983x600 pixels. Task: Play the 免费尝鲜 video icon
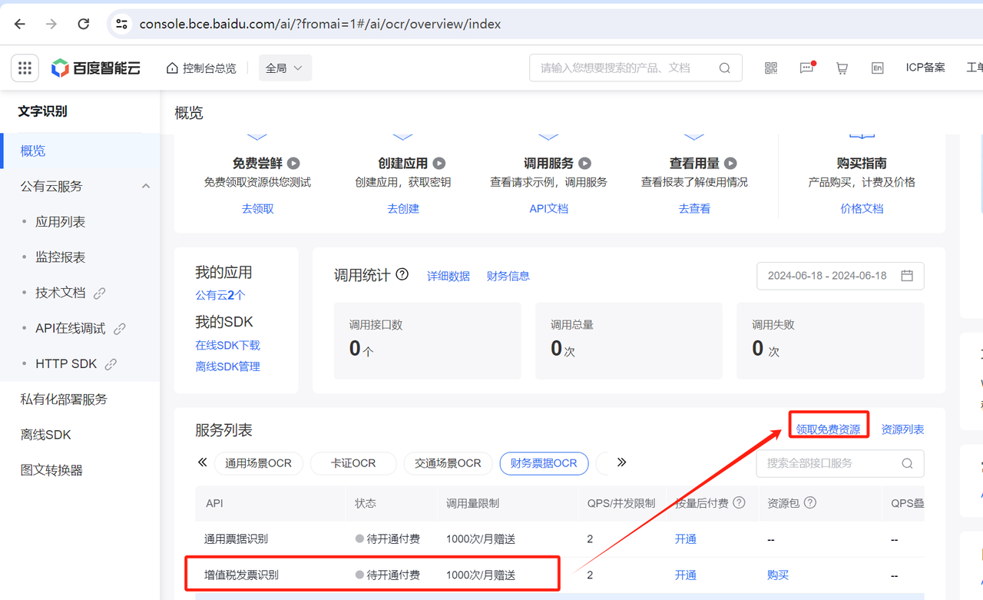(x=293, y=164)
